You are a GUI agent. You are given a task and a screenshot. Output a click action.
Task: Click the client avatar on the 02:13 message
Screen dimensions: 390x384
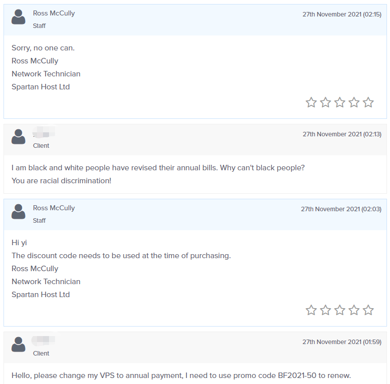[18, 137]
